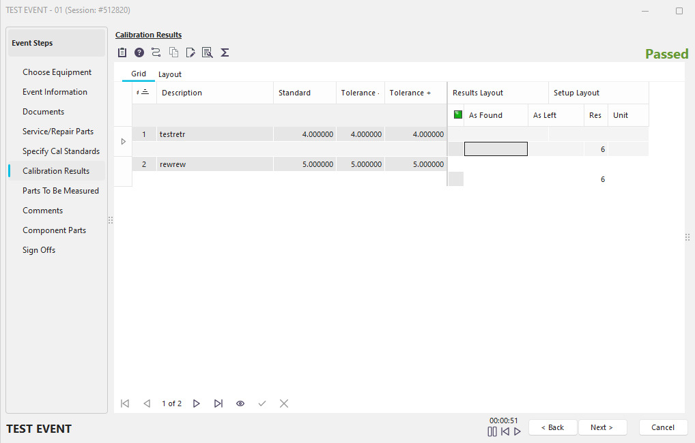Pause the session timer
Screen dimensions: 695x443
[x=492, y=431]
